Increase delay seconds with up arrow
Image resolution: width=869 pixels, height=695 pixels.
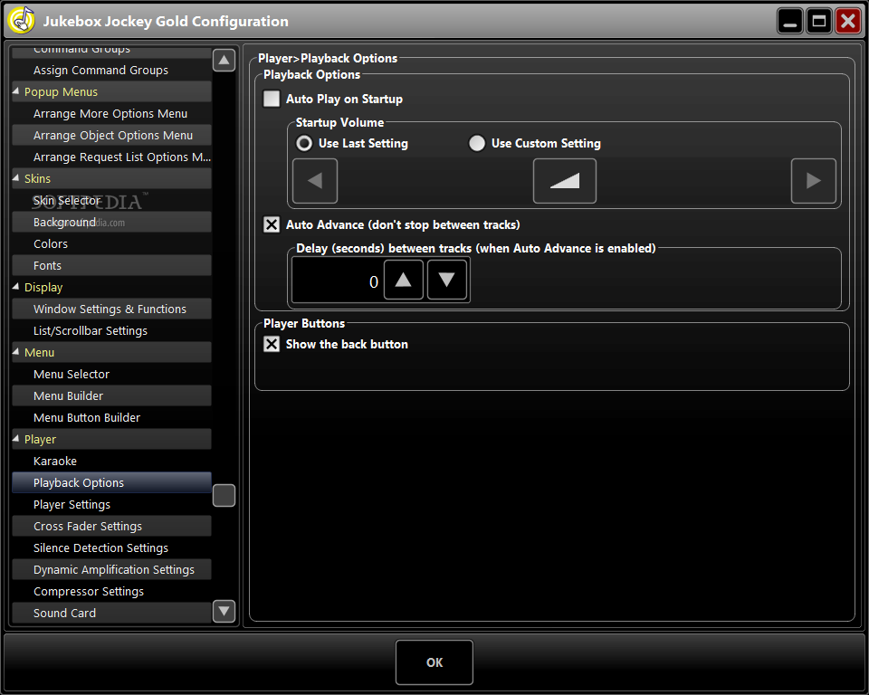pos(403,280)
